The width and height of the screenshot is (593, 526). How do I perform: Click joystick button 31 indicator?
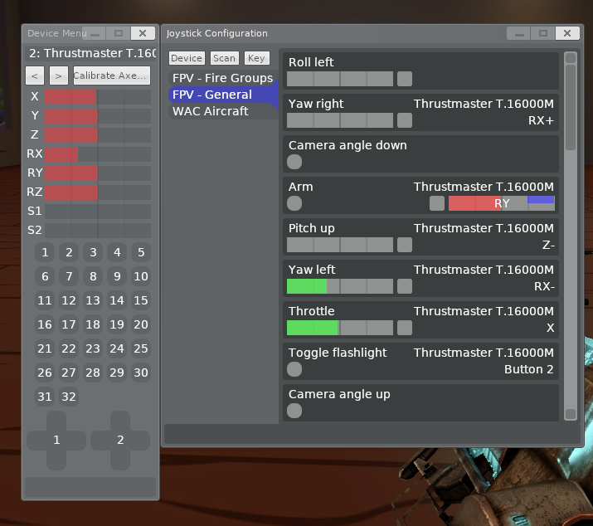click(x=45, y=397)
